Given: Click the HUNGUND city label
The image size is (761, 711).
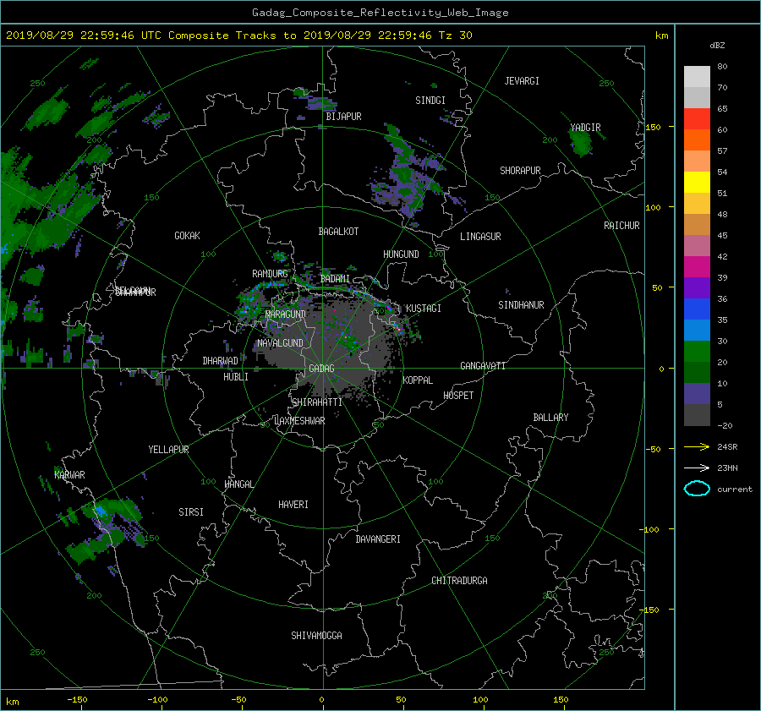Looking at the screenshot, I should pos(401,254).
